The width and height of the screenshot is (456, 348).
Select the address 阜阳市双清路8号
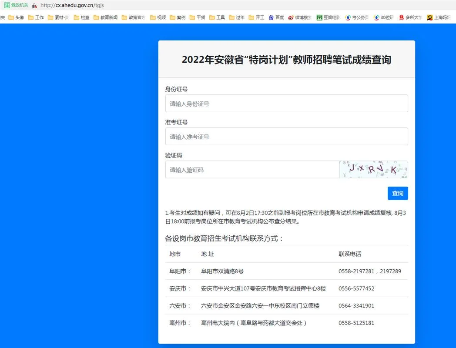(x=222, y=271)
